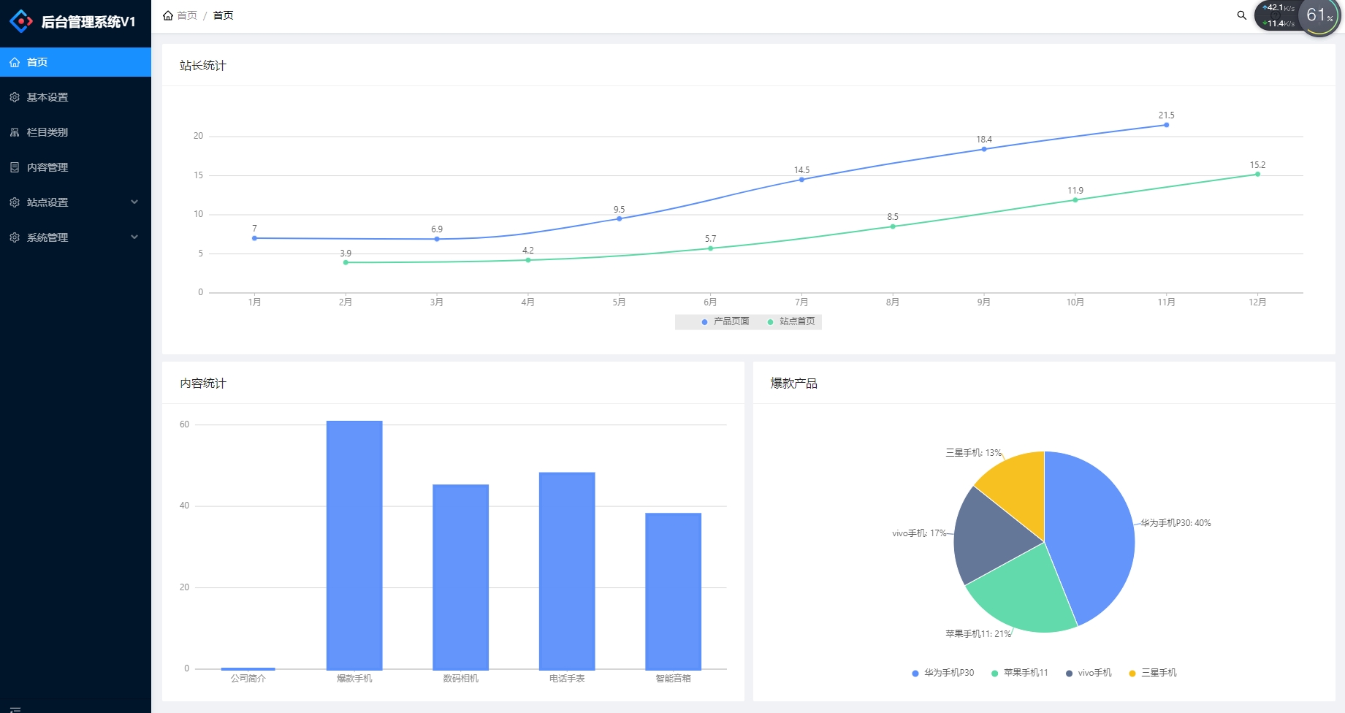
Task: Click the hierarchy icon beside 栏目类别
Action: coord(15,132)
